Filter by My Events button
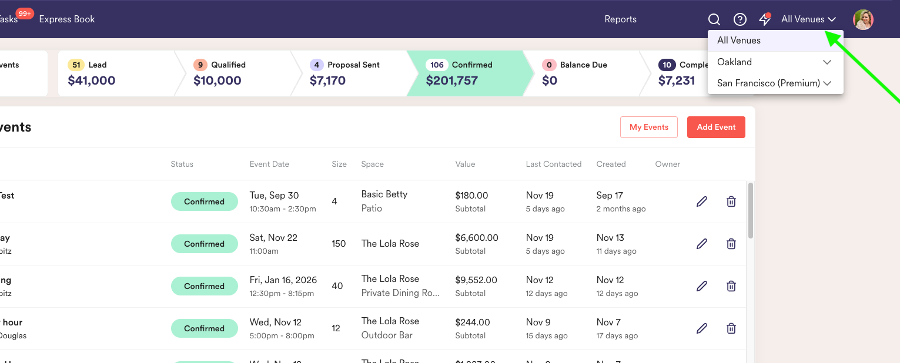This screenshot has width=900, height=363. (648, 127)
